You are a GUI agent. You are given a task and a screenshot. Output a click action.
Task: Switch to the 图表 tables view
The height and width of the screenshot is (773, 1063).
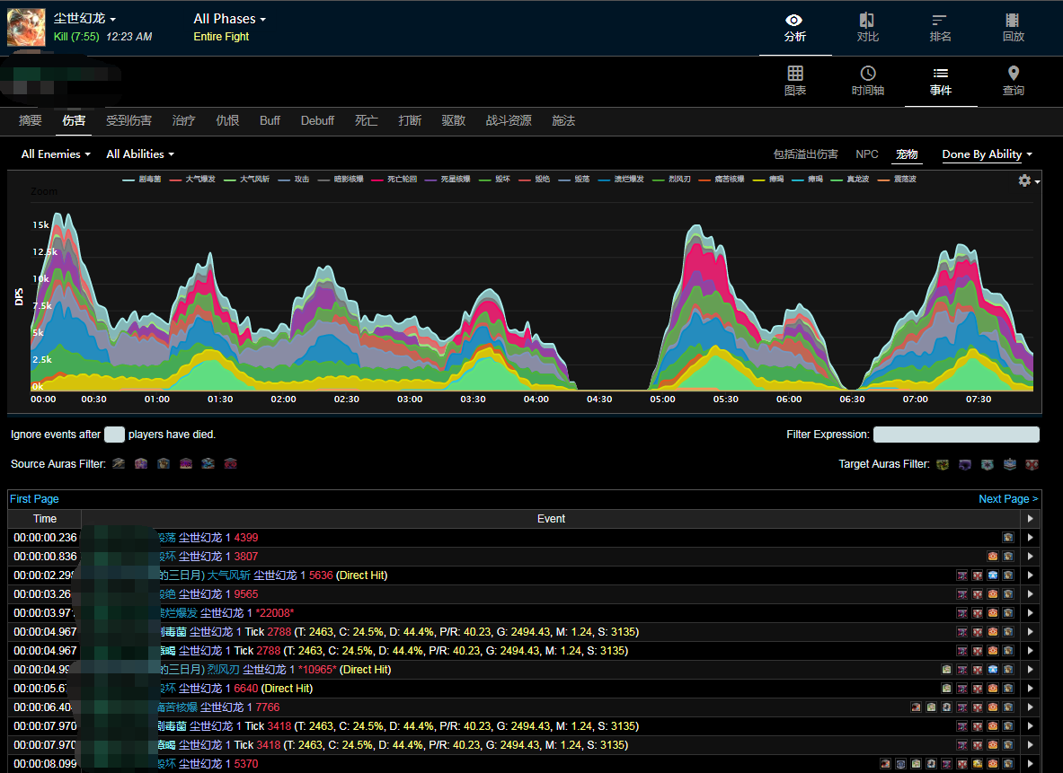coord(795,81)
